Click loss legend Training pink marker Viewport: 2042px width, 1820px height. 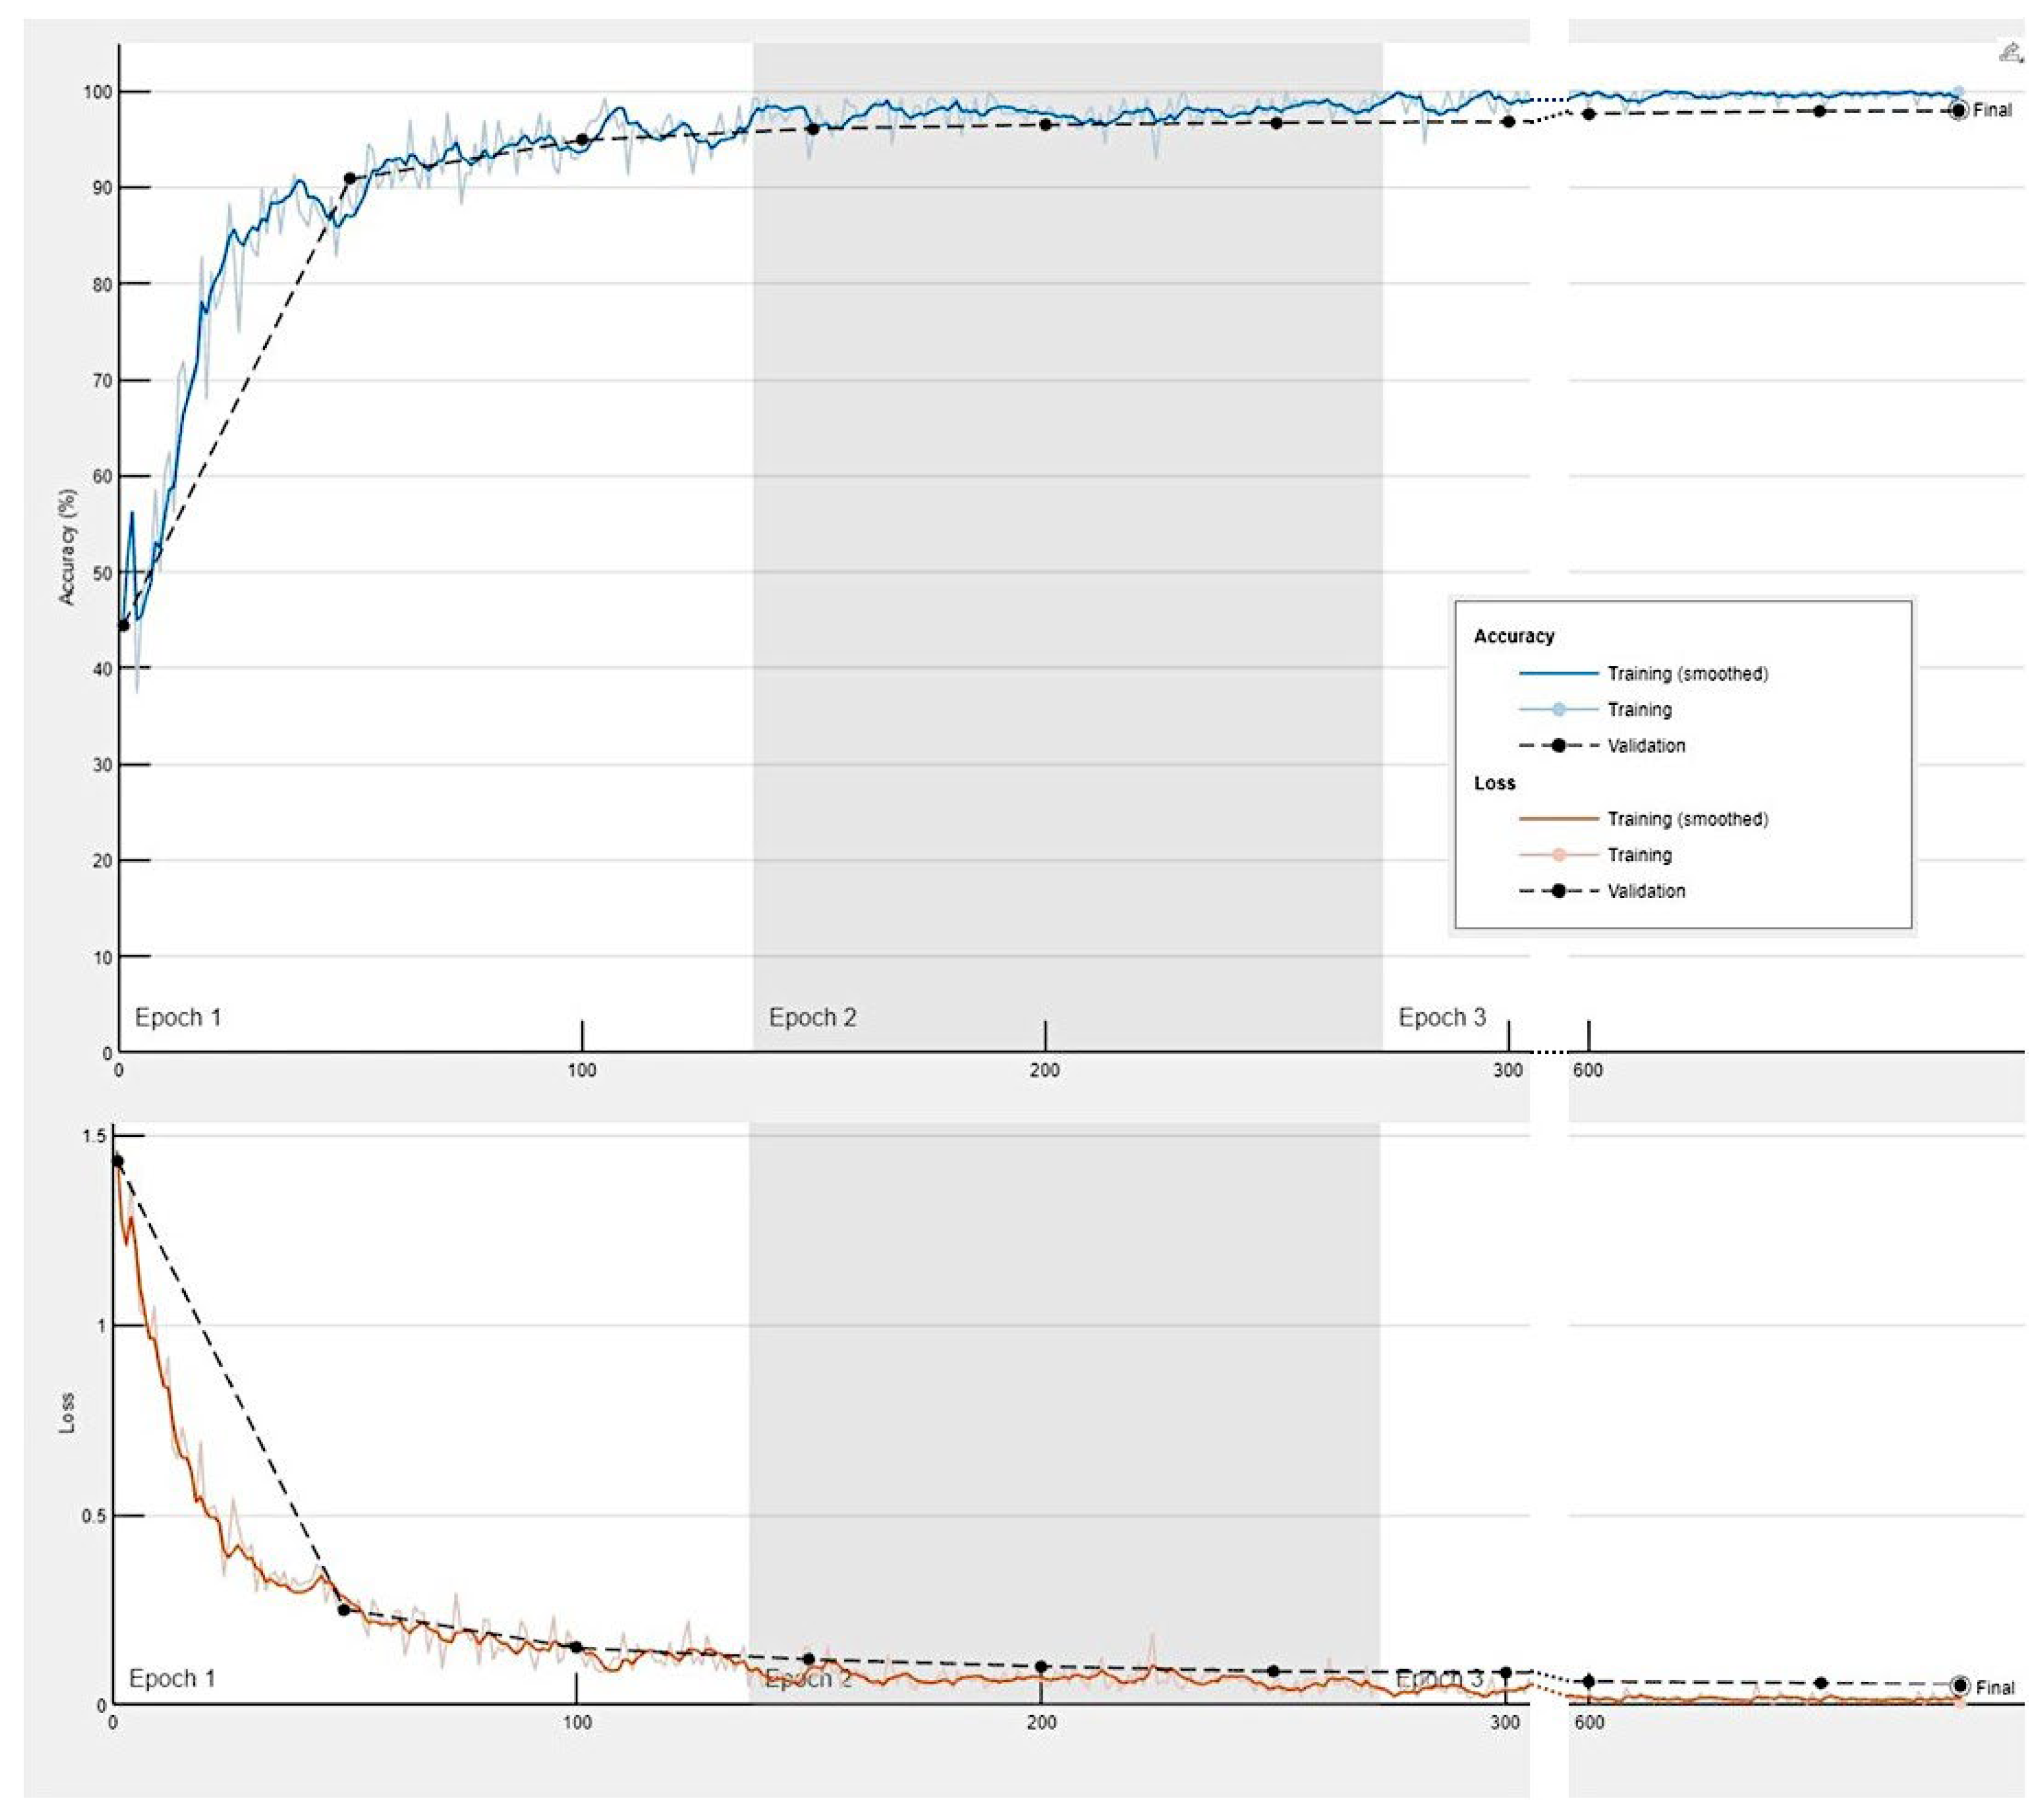point(1558,855)
